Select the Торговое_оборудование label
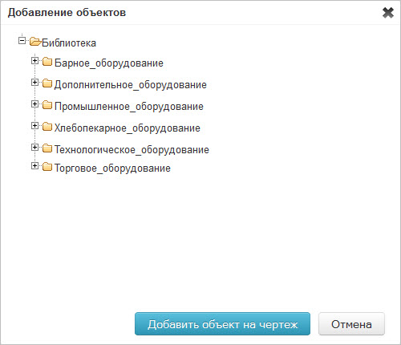 tap(112, 168)
